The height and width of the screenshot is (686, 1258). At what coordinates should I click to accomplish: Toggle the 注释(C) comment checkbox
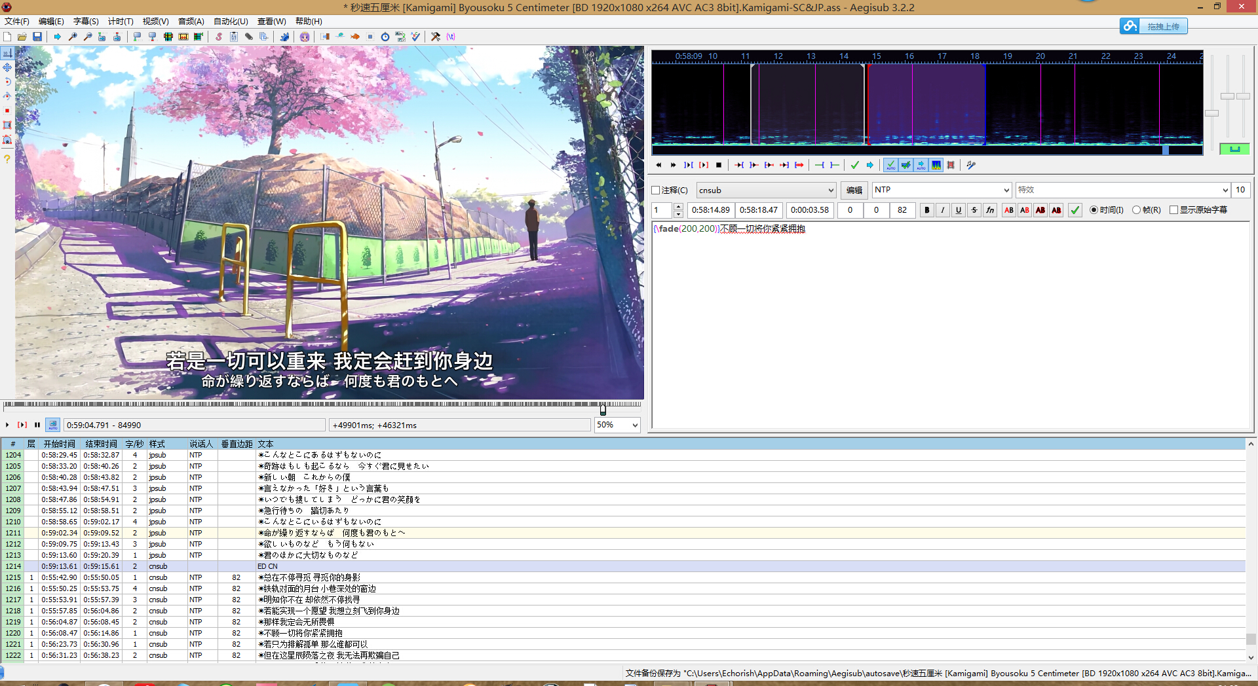[x=656, y=190]
